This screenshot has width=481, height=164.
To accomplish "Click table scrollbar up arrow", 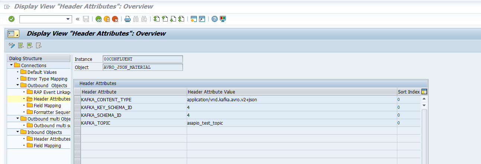I will tap(424, 99).
